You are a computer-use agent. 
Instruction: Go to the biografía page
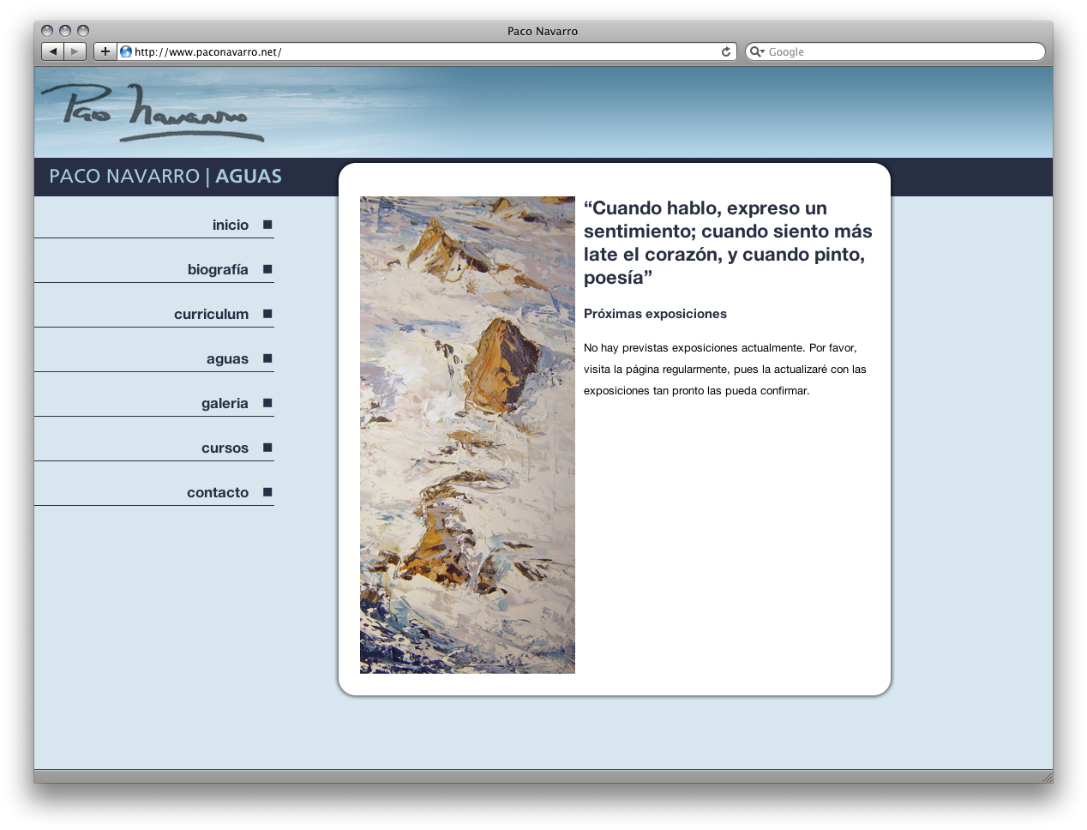coord(218,269)
